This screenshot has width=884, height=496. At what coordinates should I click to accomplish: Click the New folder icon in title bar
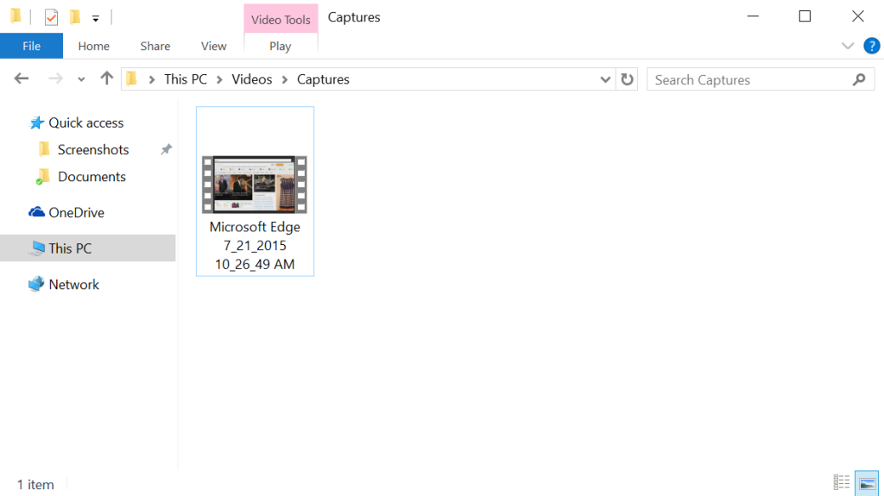[x=75, y=17]
